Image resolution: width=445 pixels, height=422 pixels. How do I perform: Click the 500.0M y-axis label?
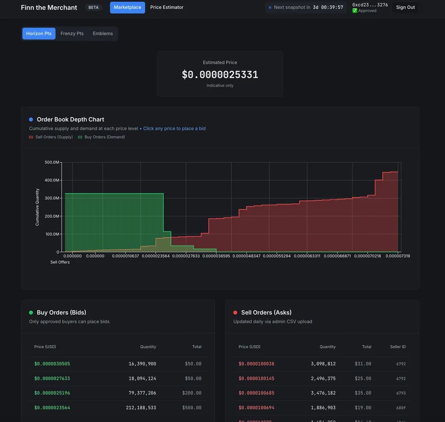[52, 162]
